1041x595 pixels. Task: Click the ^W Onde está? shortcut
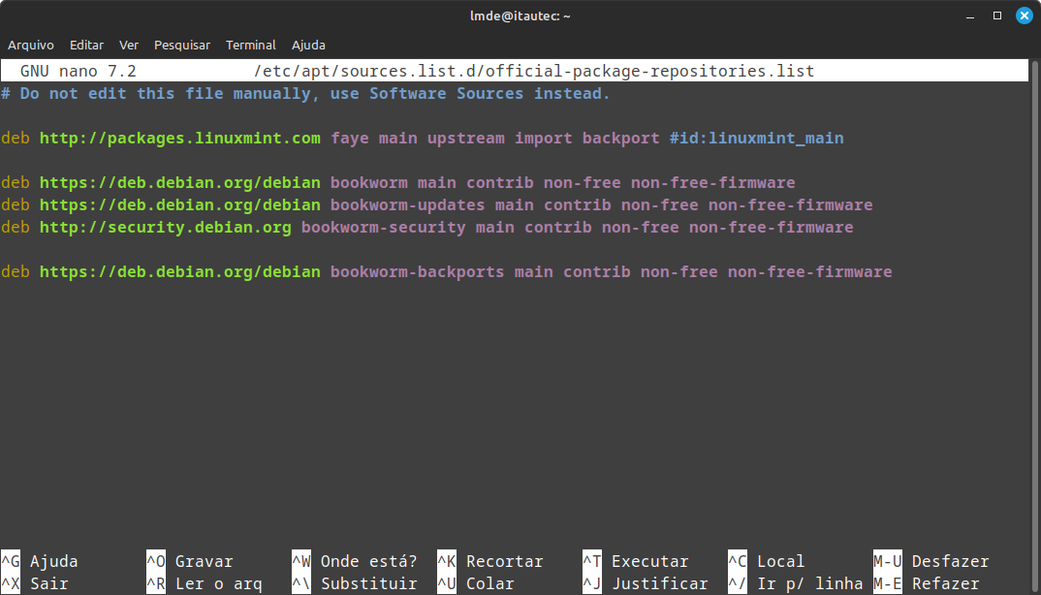(x=355, y=561)
